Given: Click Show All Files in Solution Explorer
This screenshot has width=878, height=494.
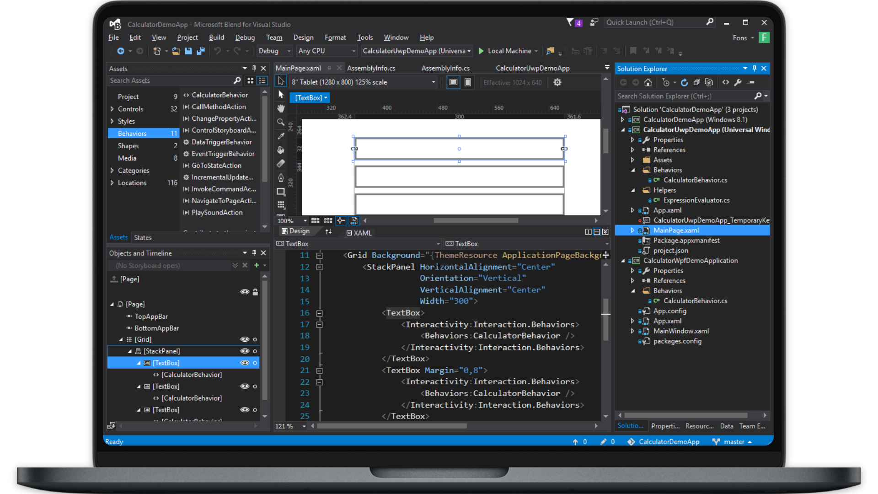Looking at the screenshot, I should [709, 82].
